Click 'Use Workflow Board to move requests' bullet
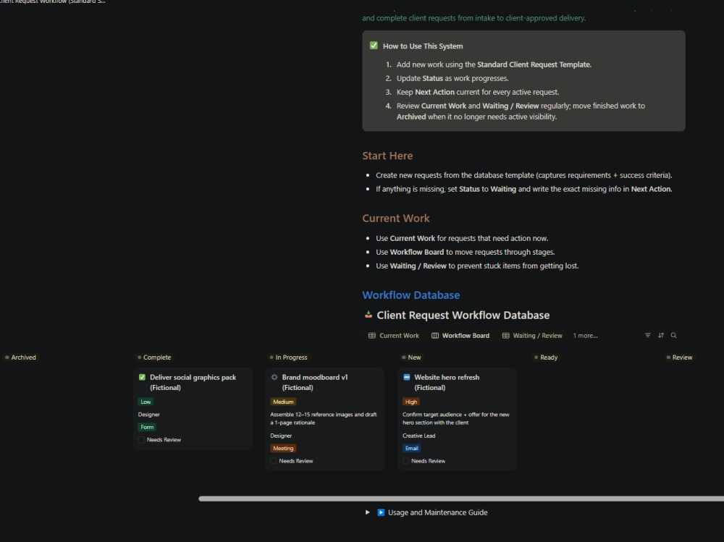 pyautogui.click(x=465, y=252)
